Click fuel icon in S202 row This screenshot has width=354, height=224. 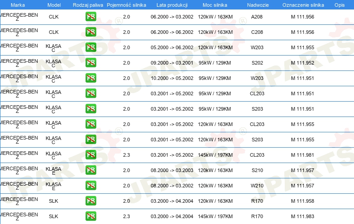(91, 63)
